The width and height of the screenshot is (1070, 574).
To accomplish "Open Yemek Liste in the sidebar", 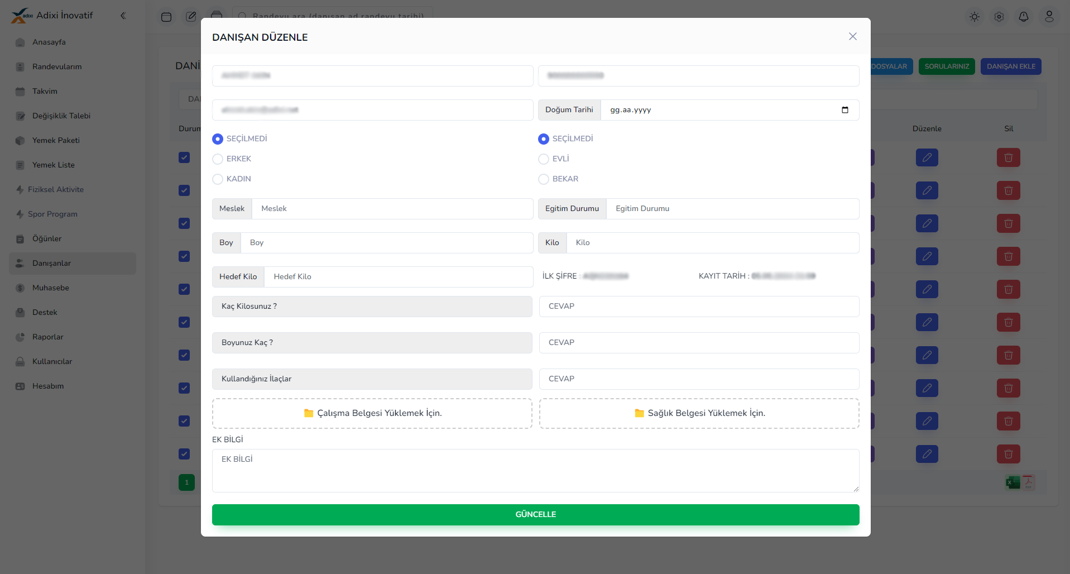I will click(73, 165).
